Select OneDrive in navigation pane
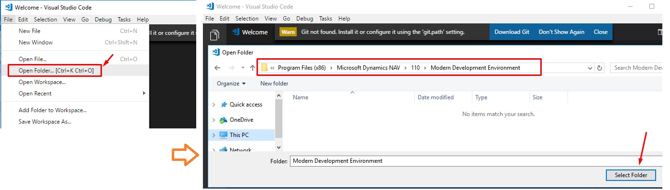 (x=241, y=120)
